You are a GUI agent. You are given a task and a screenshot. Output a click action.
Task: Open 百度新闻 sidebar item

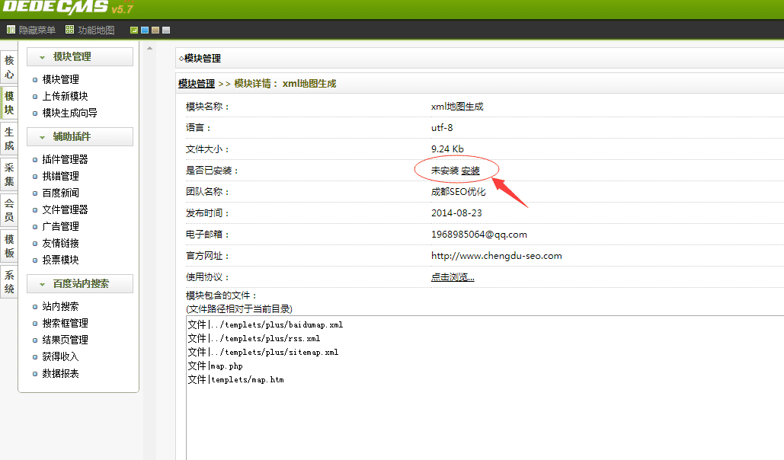60,193
